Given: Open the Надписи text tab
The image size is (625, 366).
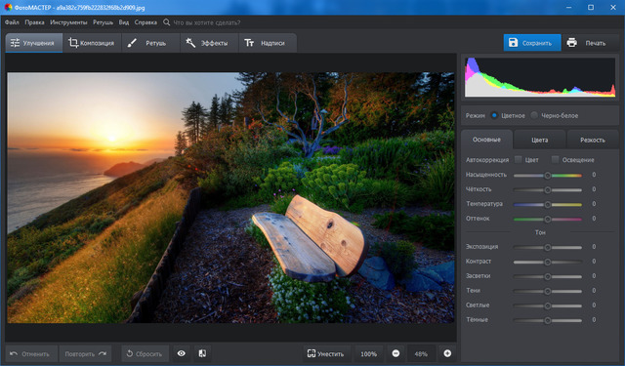Looking at the screenshot, I should pyautogui.click(x=268, y=43).
